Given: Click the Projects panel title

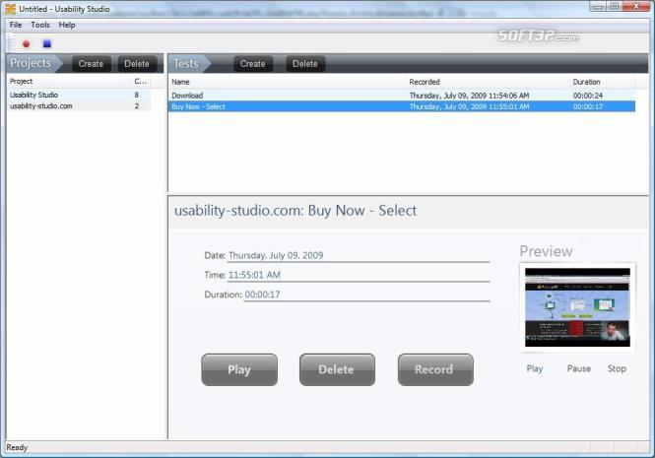Looking at the screenshot, I should (x=31, y=63).
